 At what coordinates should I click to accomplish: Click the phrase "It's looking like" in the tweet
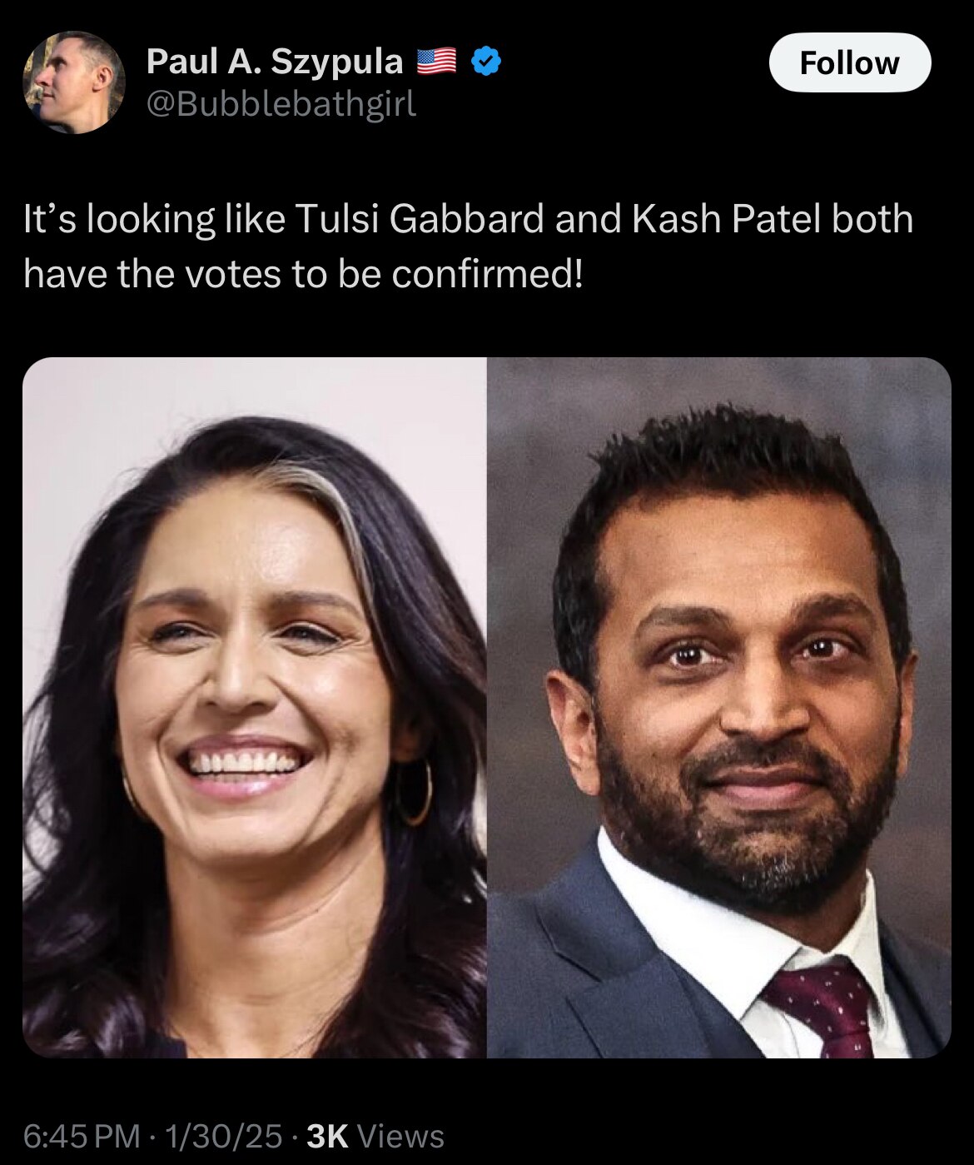click(153, 219)
